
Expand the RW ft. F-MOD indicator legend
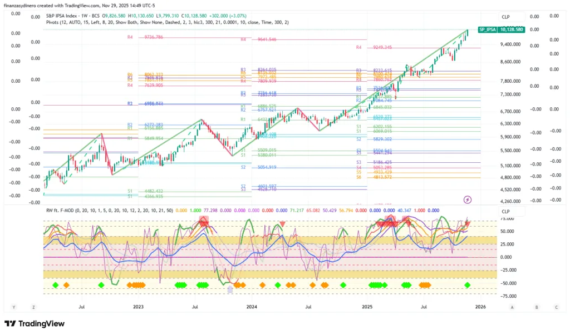click(61, 211)
